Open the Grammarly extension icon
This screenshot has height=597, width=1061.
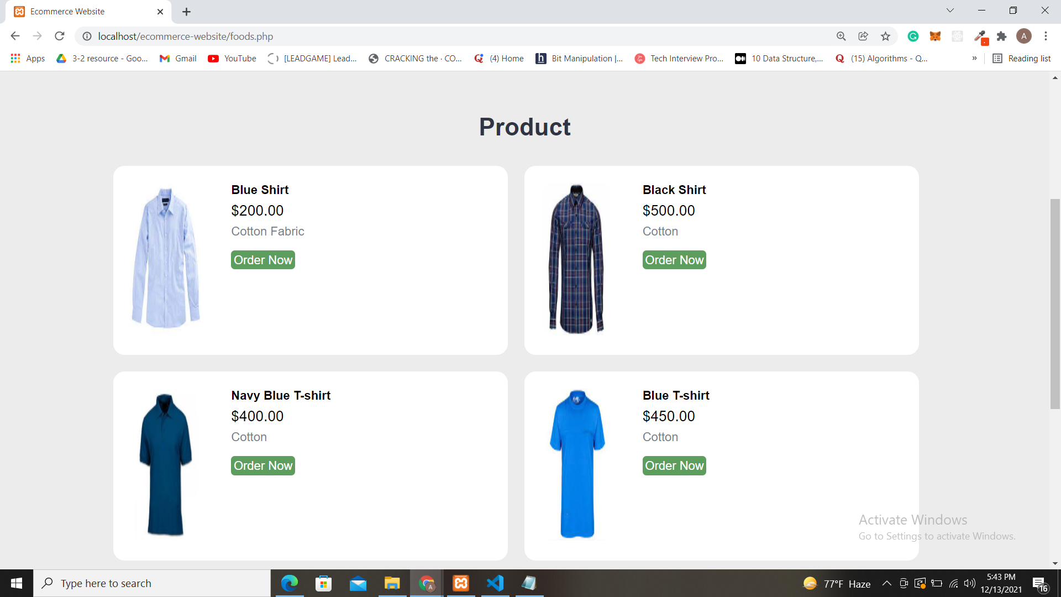[x=913, y=36]
